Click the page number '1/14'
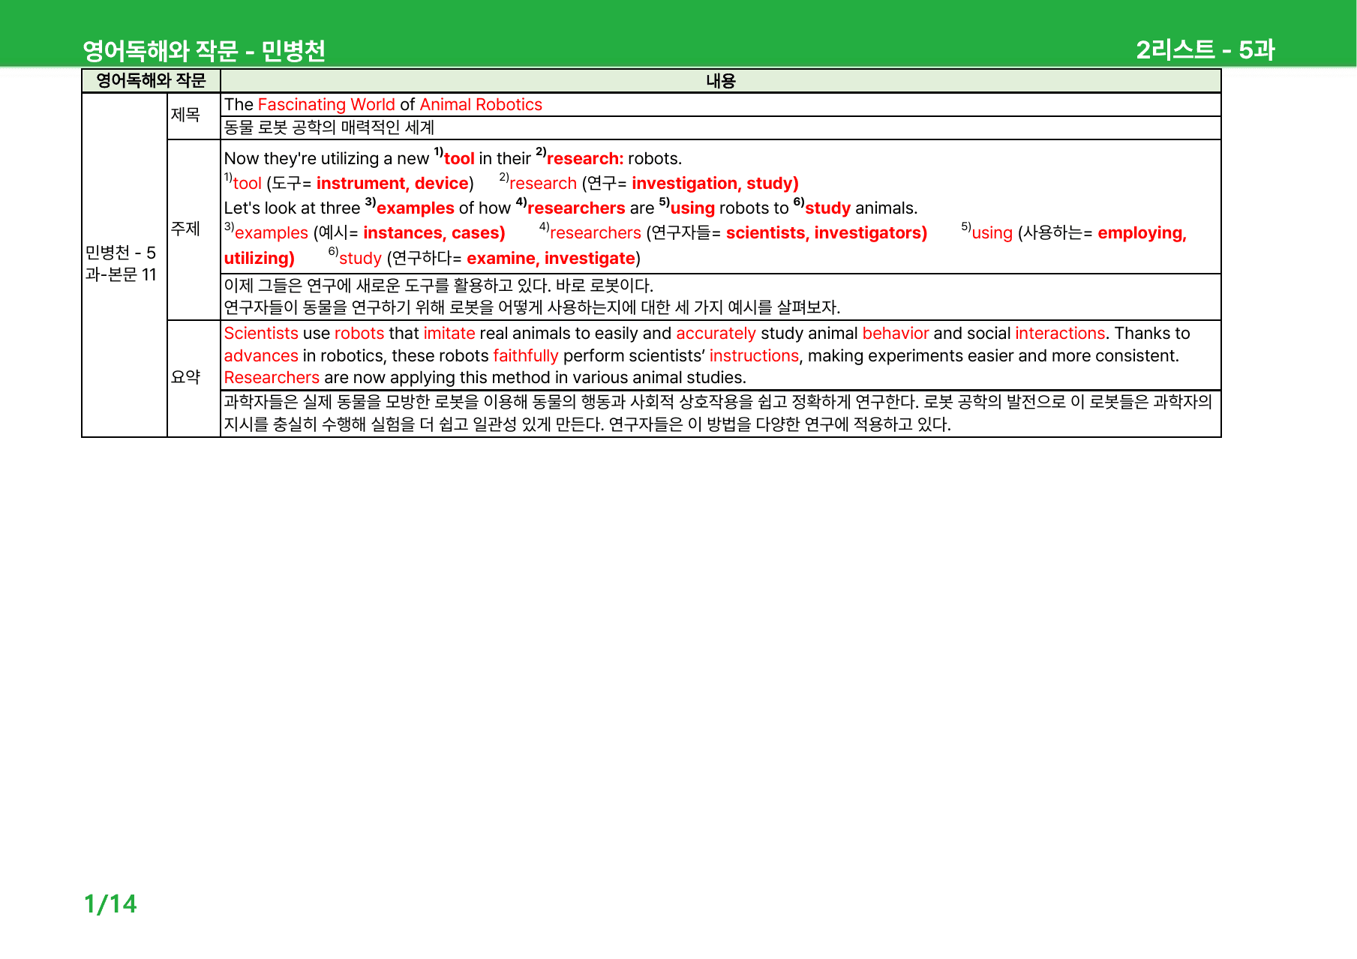Viewport: 1357px width, 959px height. tap(110, 904)
